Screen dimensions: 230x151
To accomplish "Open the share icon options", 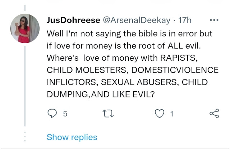I will (214, 114).
